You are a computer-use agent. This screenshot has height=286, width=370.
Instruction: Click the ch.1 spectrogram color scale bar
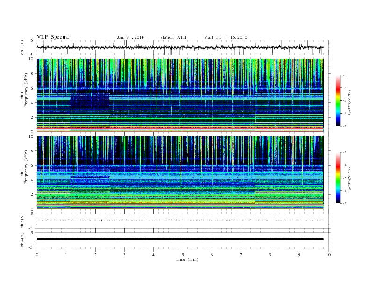coord(338,101)
